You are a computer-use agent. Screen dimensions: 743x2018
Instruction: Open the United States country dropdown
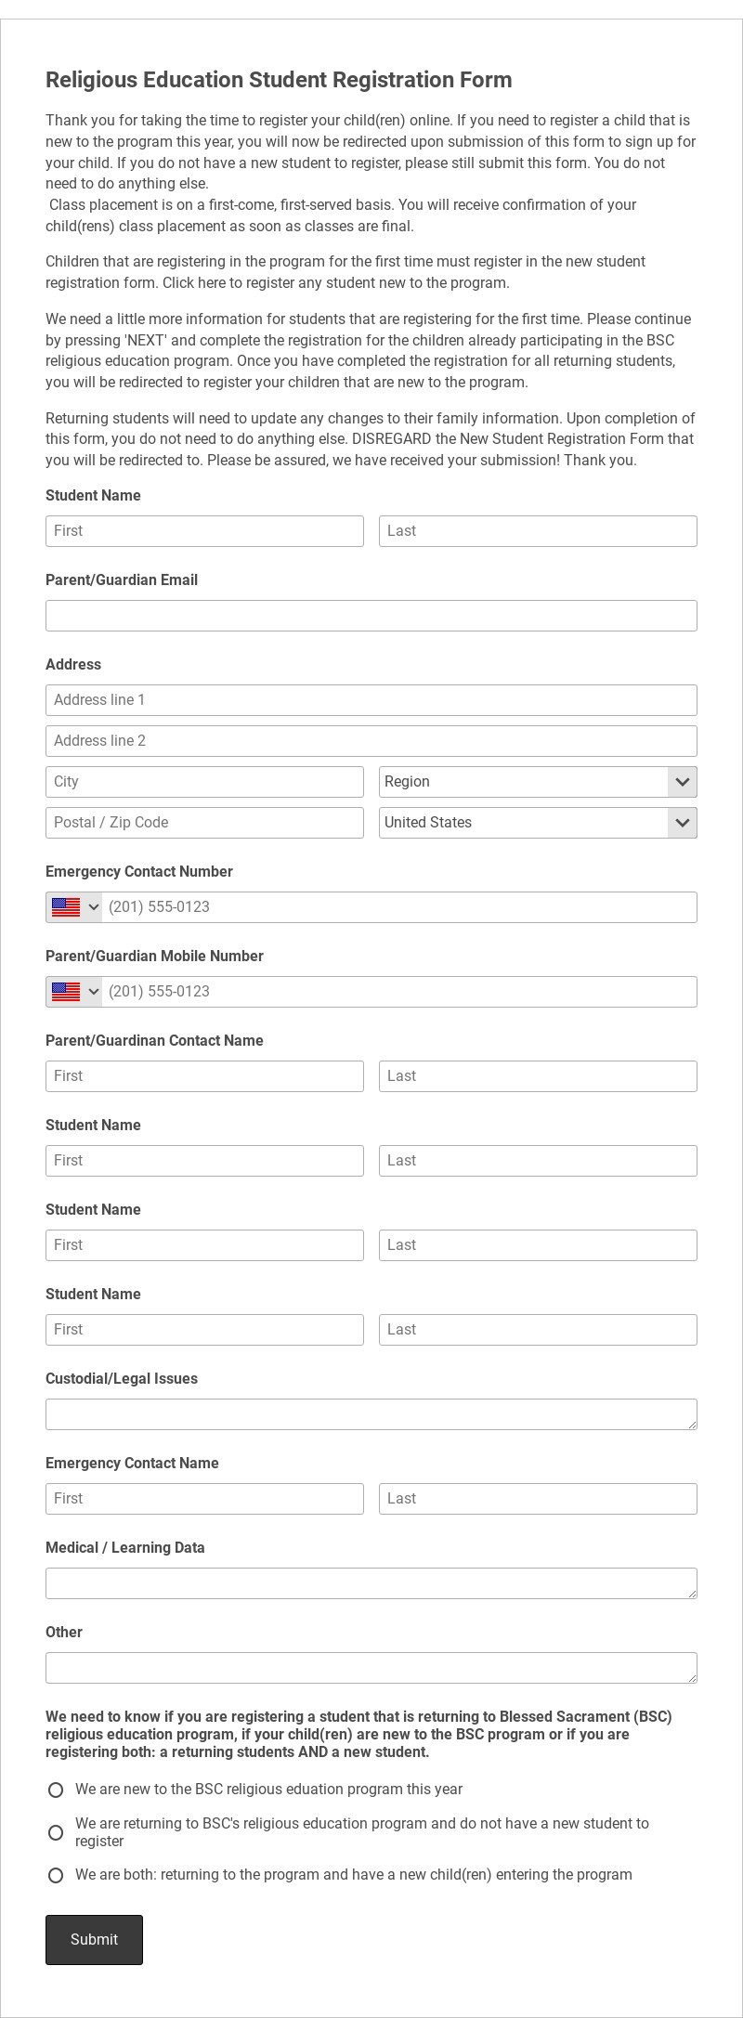[538, 823]
